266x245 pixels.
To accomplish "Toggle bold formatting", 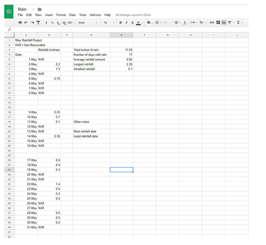I will tap(120, 23).
